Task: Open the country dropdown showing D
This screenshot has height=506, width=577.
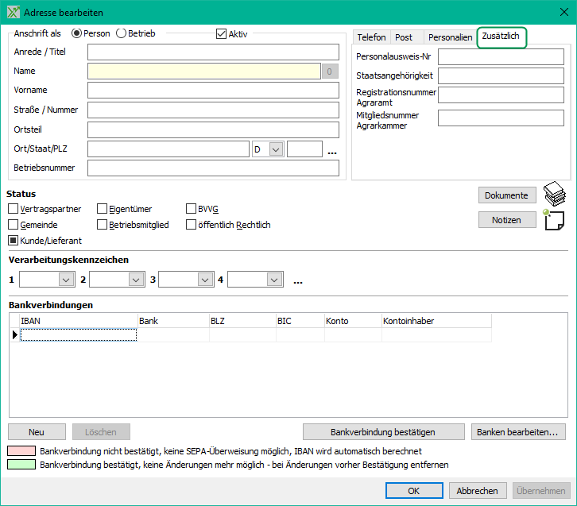Action: click(x=276, y=149)
